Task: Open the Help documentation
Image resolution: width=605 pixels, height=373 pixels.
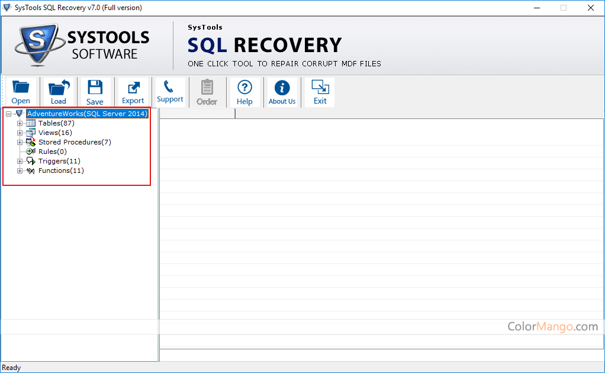Action: click(244, 92)
